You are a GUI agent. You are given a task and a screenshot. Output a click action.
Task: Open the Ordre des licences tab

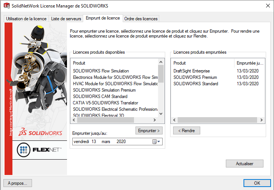coord(141,19)
